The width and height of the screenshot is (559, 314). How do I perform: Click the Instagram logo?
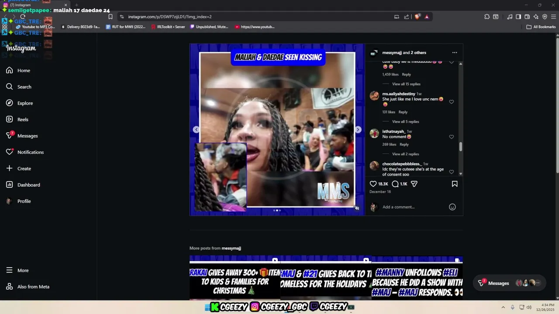[21, 48]
